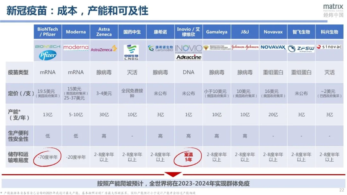
Task: Click the 生产便利性安全性 row label
Action: point(18,136)
